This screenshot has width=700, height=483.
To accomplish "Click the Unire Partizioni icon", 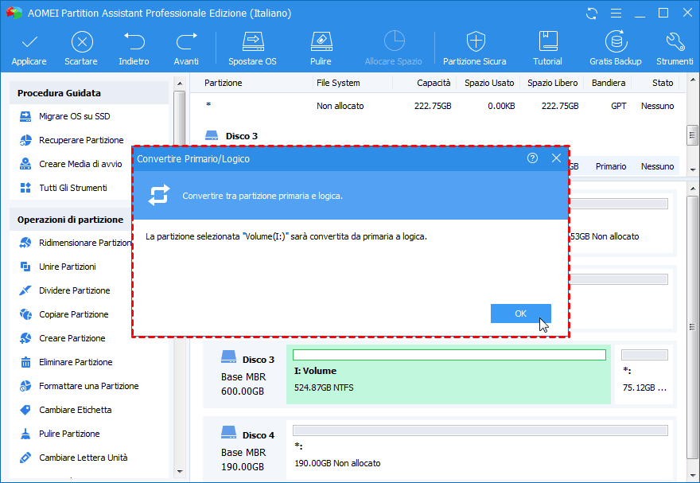I will [x=25, y=267].
